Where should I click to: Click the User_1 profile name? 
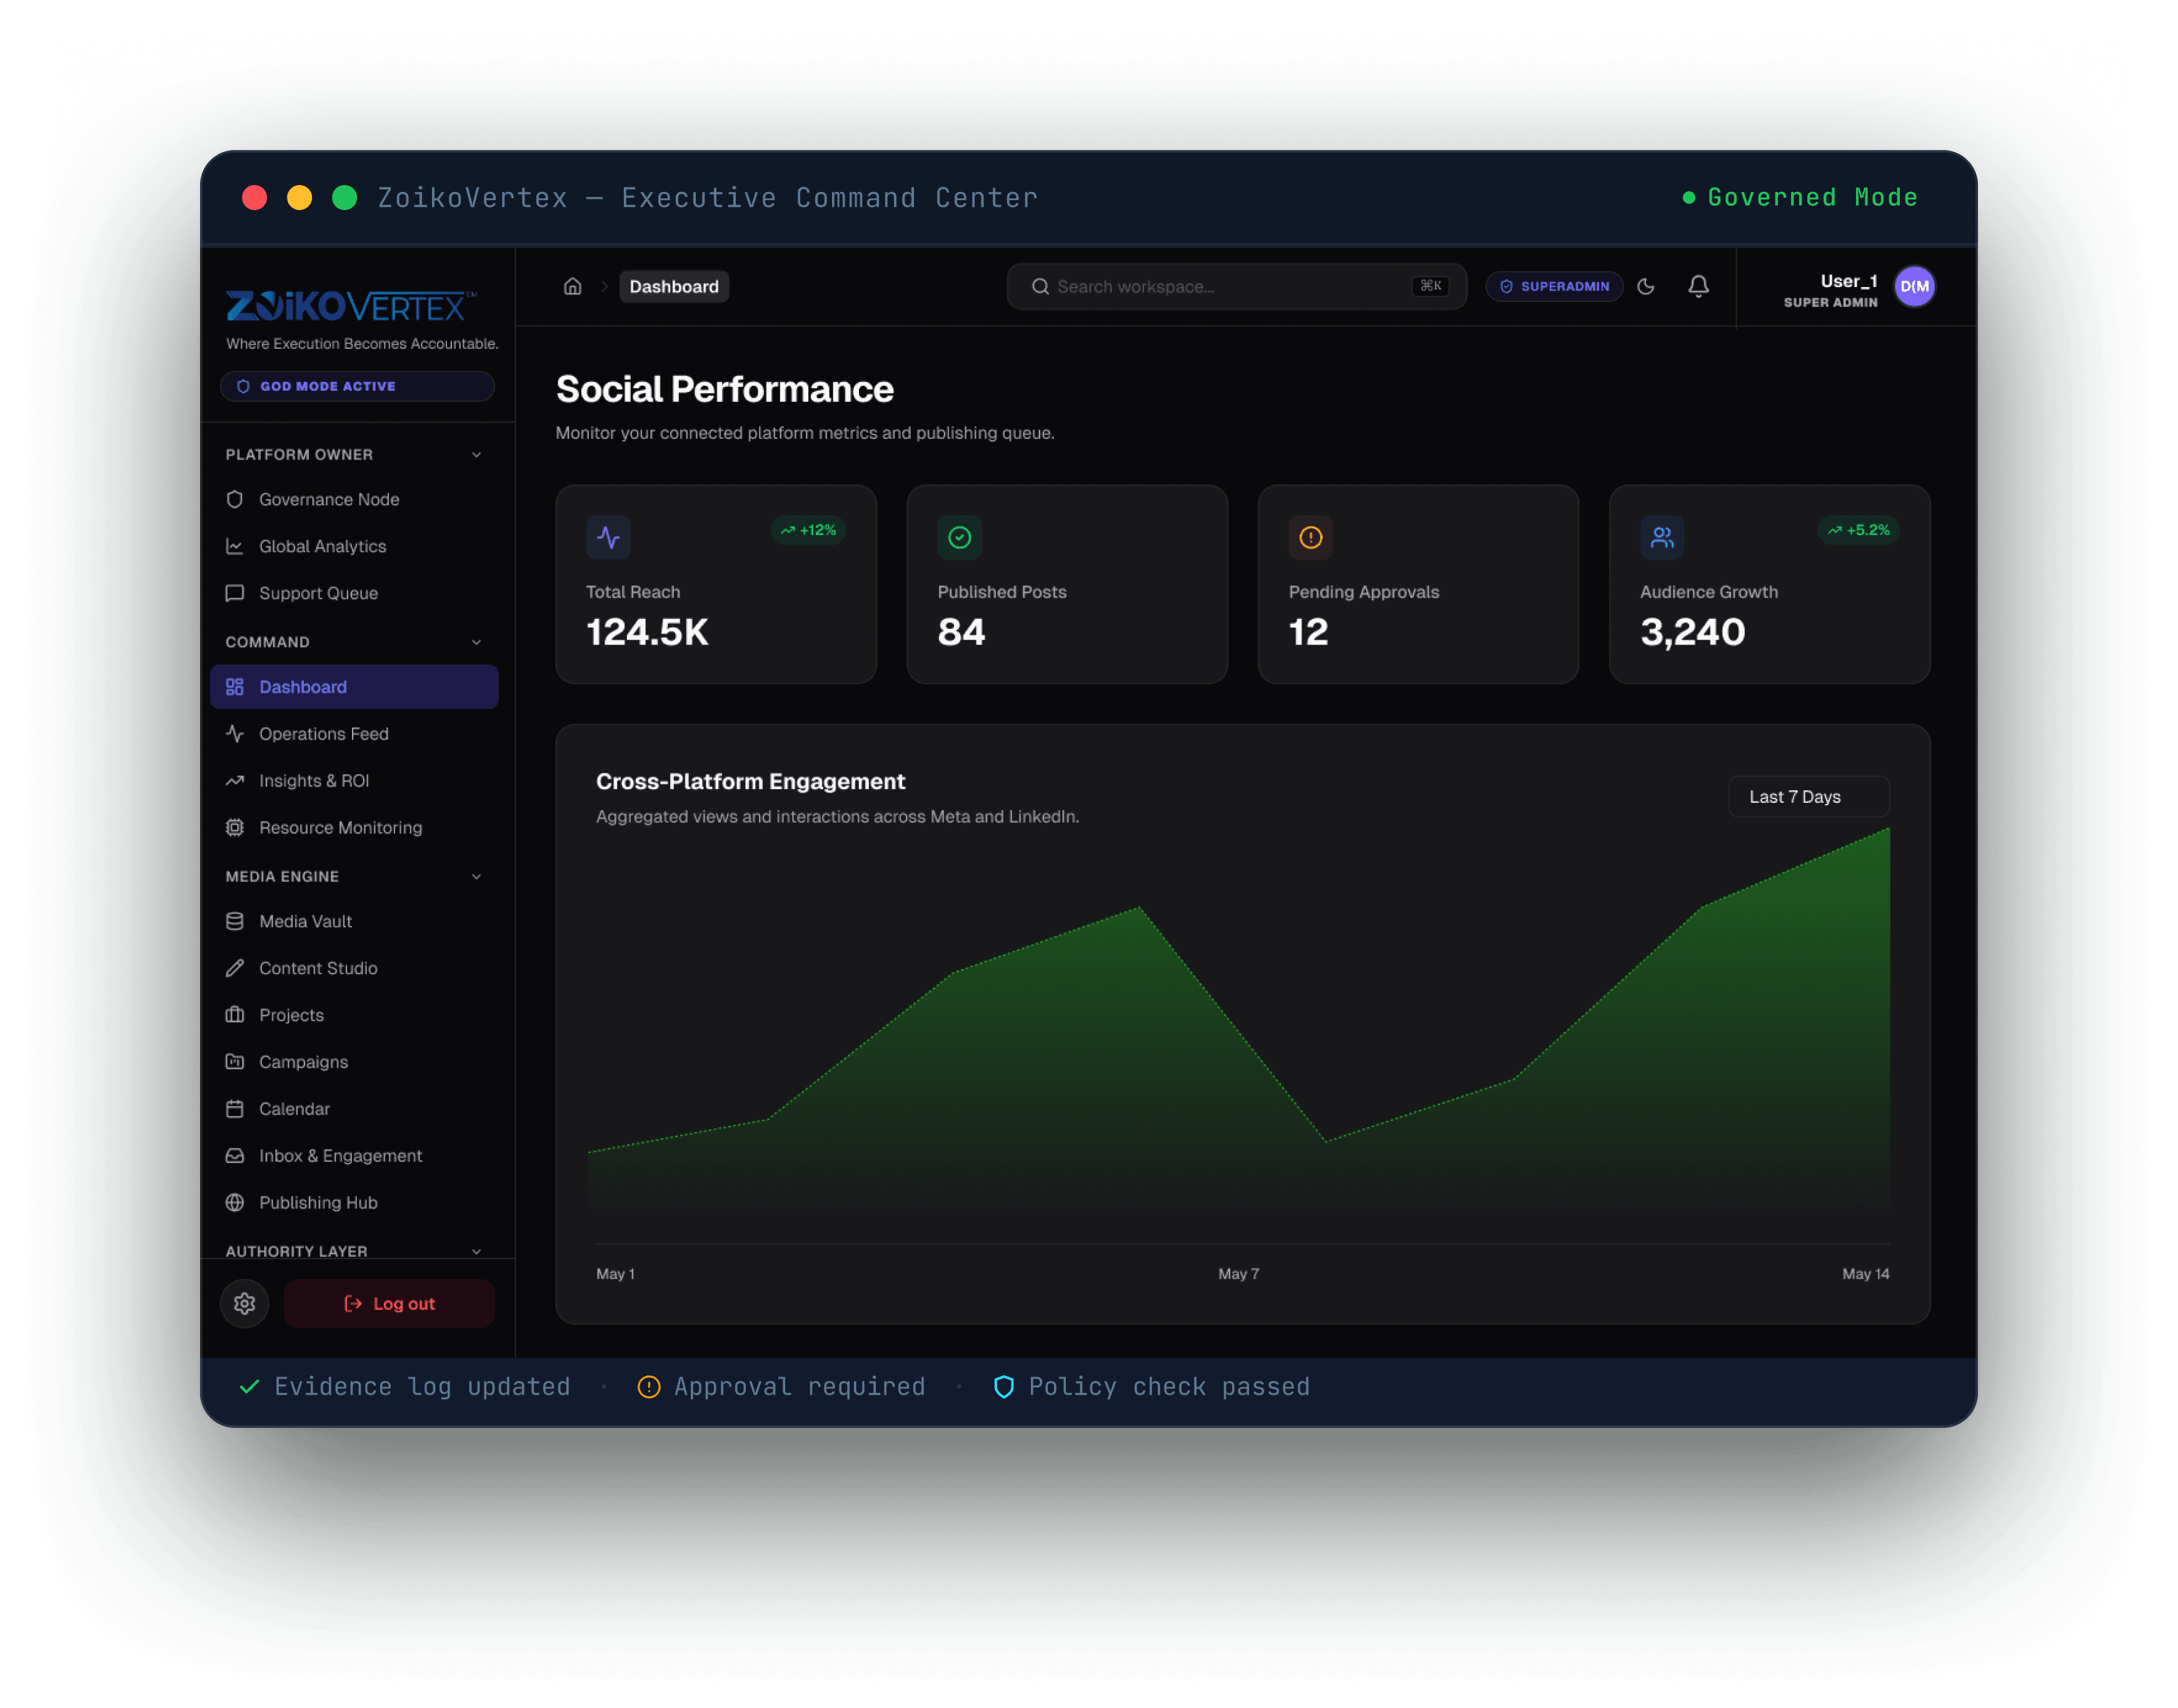[x=1848, y=281]
